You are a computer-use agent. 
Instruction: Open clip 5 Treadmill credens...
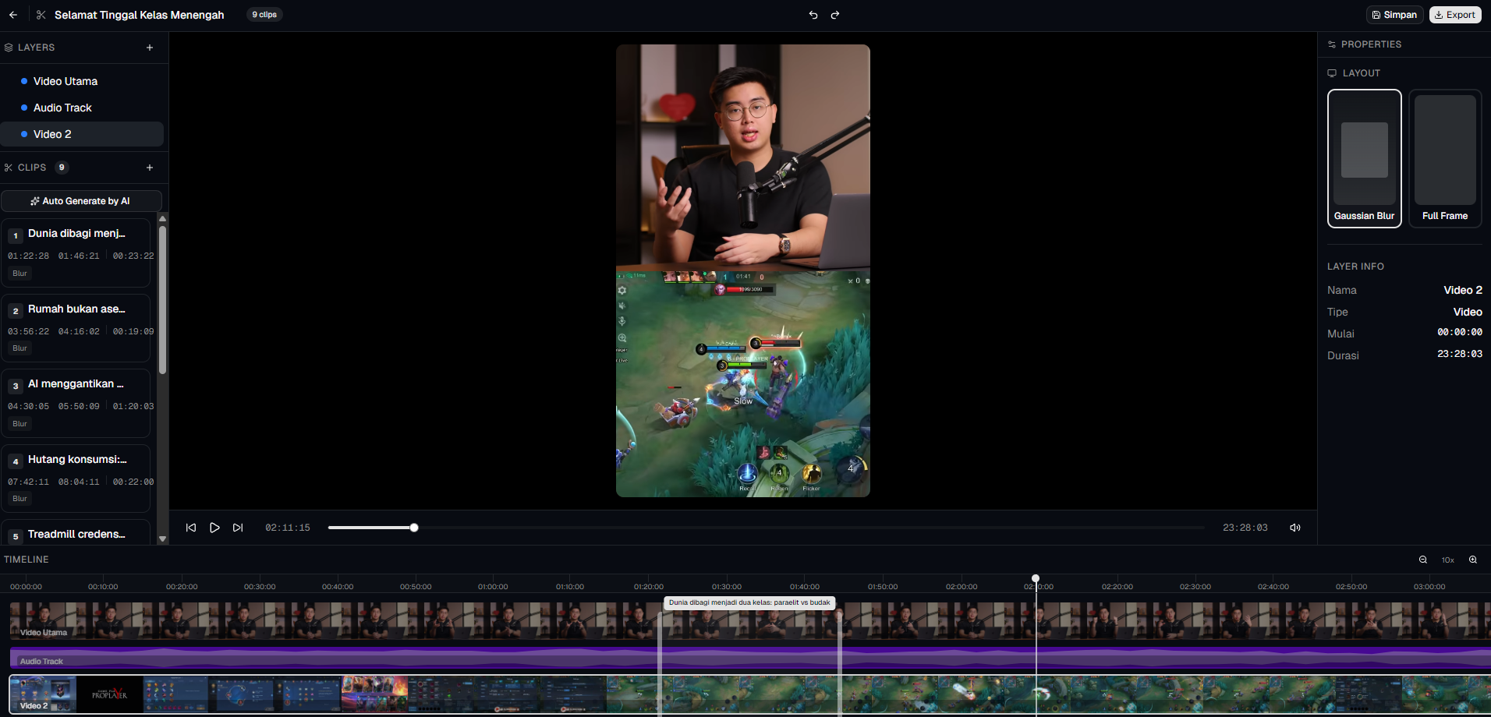point(76,532)
